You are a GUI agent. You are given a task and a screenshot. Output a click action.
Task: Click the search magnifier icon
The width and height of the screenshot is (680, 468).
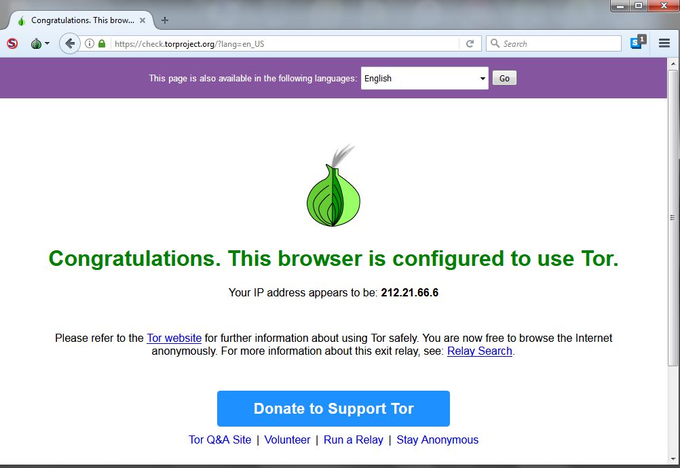495,43
